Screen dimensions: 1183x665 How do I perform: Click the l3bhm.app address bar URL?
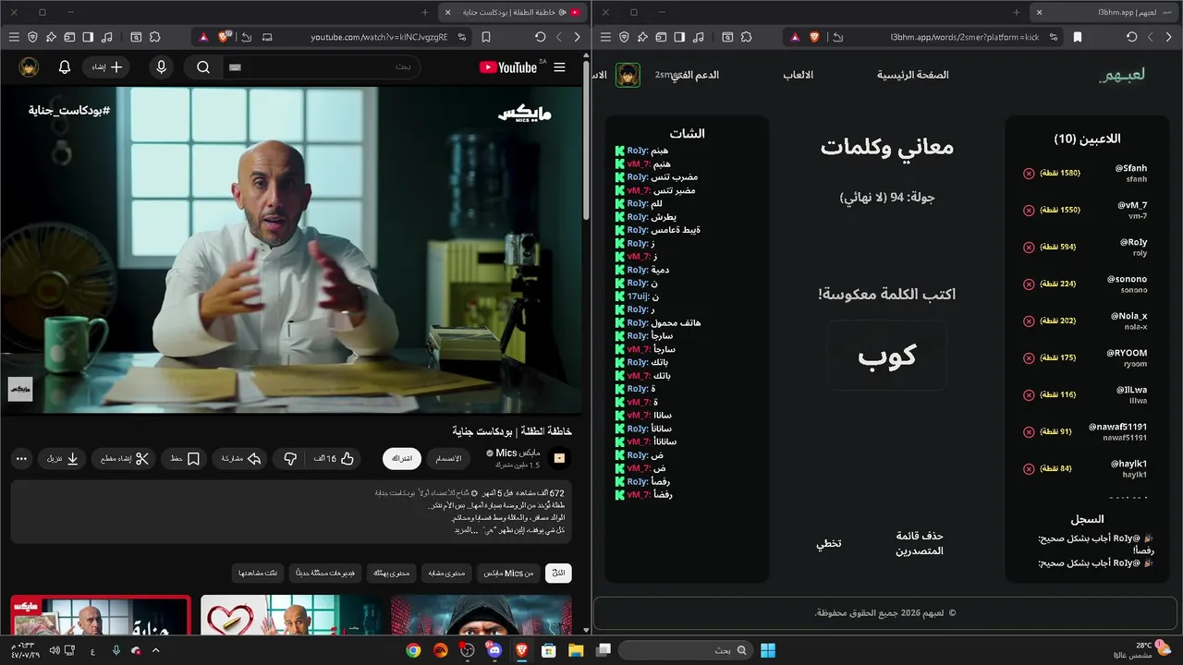coord(965,37)
